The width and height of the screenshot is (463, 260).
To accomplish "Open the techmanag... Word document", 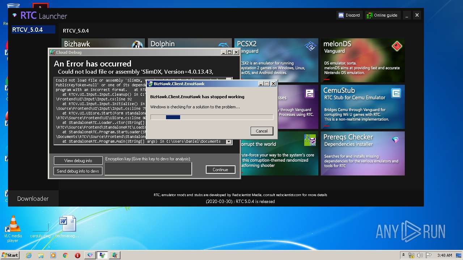I will tap(67, 227).
